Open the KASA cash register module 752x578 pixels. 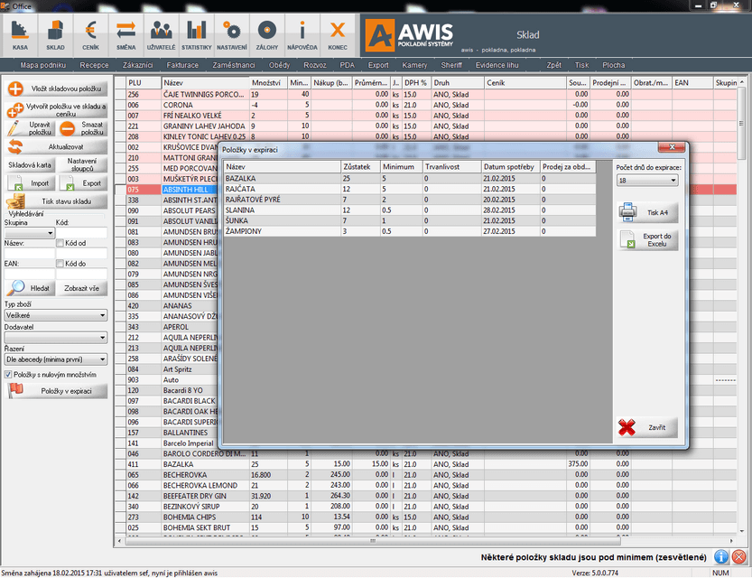pyautogui.click(x=20, y=33)
